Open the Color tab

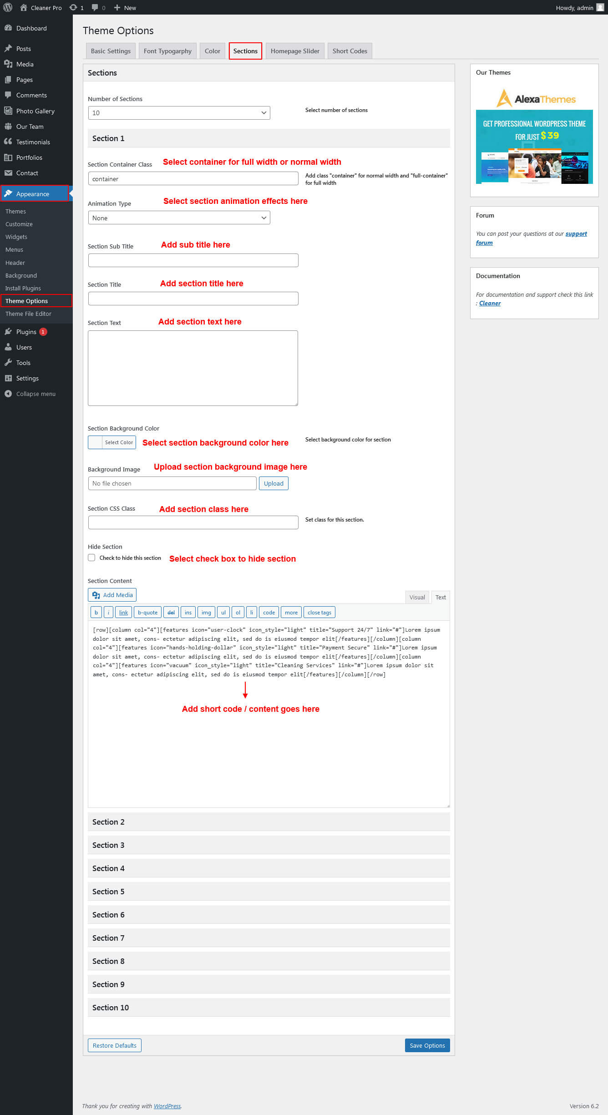coord(212,51)
